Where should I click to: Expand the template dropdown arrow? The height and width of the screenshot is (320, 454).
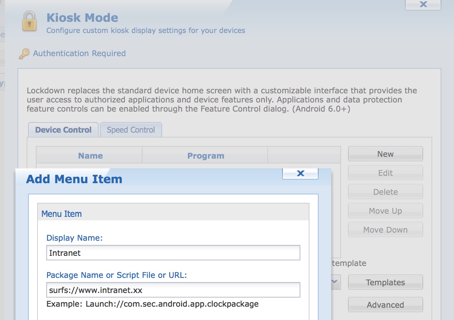coord(335,282)
